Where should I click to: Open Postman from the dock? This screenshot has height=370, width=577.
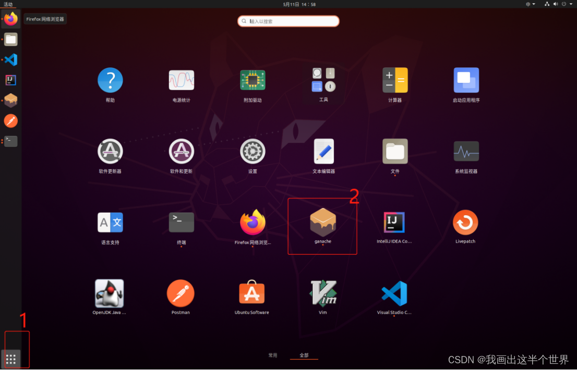tap(10, 121)
